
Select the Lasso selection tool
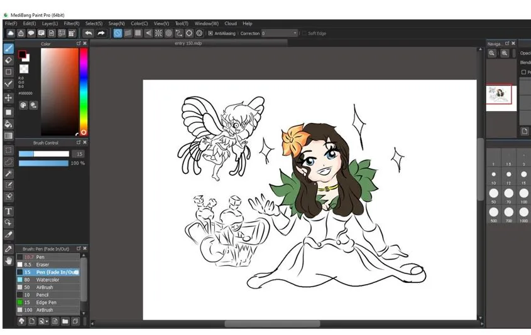(9, 162)
